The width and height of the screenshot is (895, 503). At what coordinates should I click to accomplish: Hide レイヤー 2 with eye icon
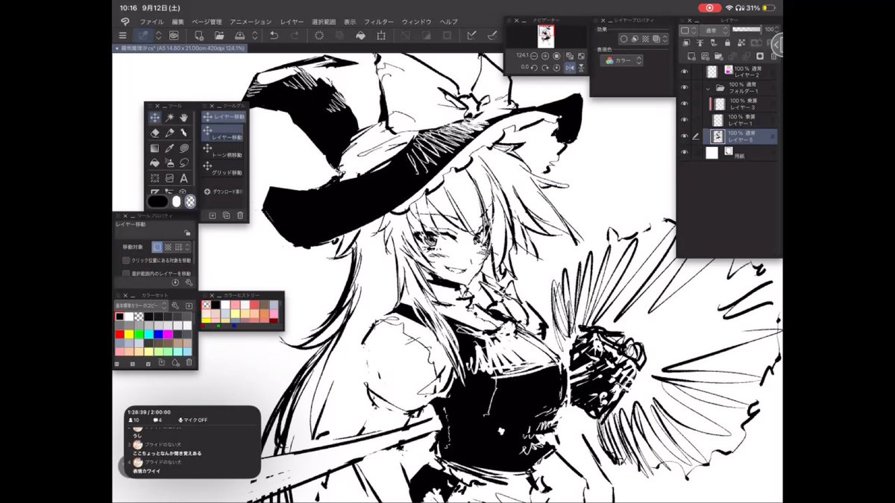[x=685, y=72]
